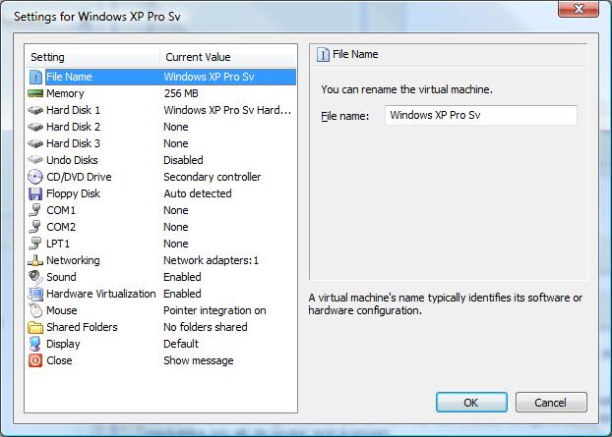612x437 pixels.
Task: Select the Hard Disk 2 setting
Action: [160, 127]
